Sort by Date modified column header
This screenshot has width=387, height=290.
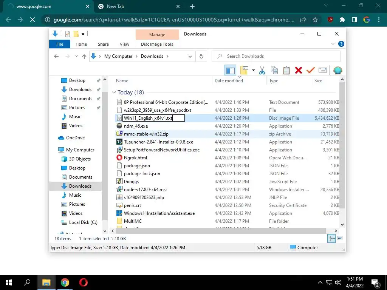point(229,81)
